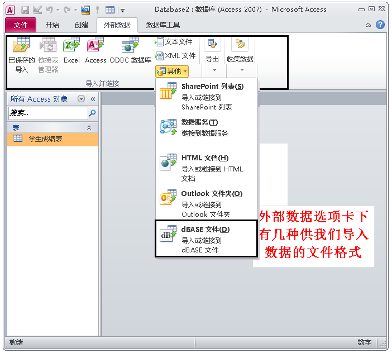Open Microsoft Access Help
The image size is (392, 353).
[x=380, y=25]
